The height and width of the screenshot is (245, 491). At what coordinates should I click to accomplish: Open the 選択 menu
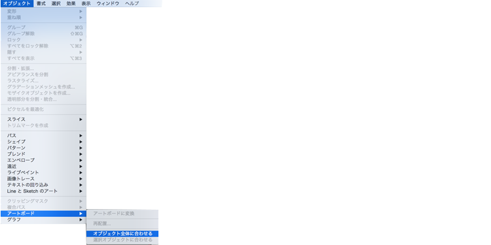(x=56, y=3)
